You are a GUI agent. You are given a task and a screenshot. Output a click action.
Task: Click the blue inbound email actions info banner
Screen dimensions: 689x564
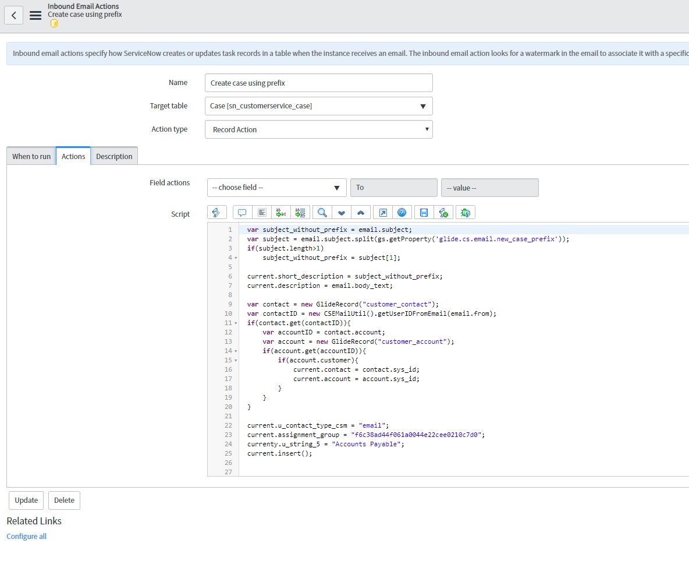347,53
